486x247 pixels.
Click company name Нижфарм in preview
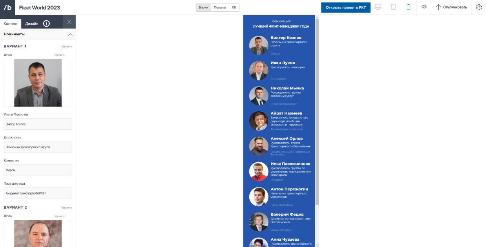point(277,180)
